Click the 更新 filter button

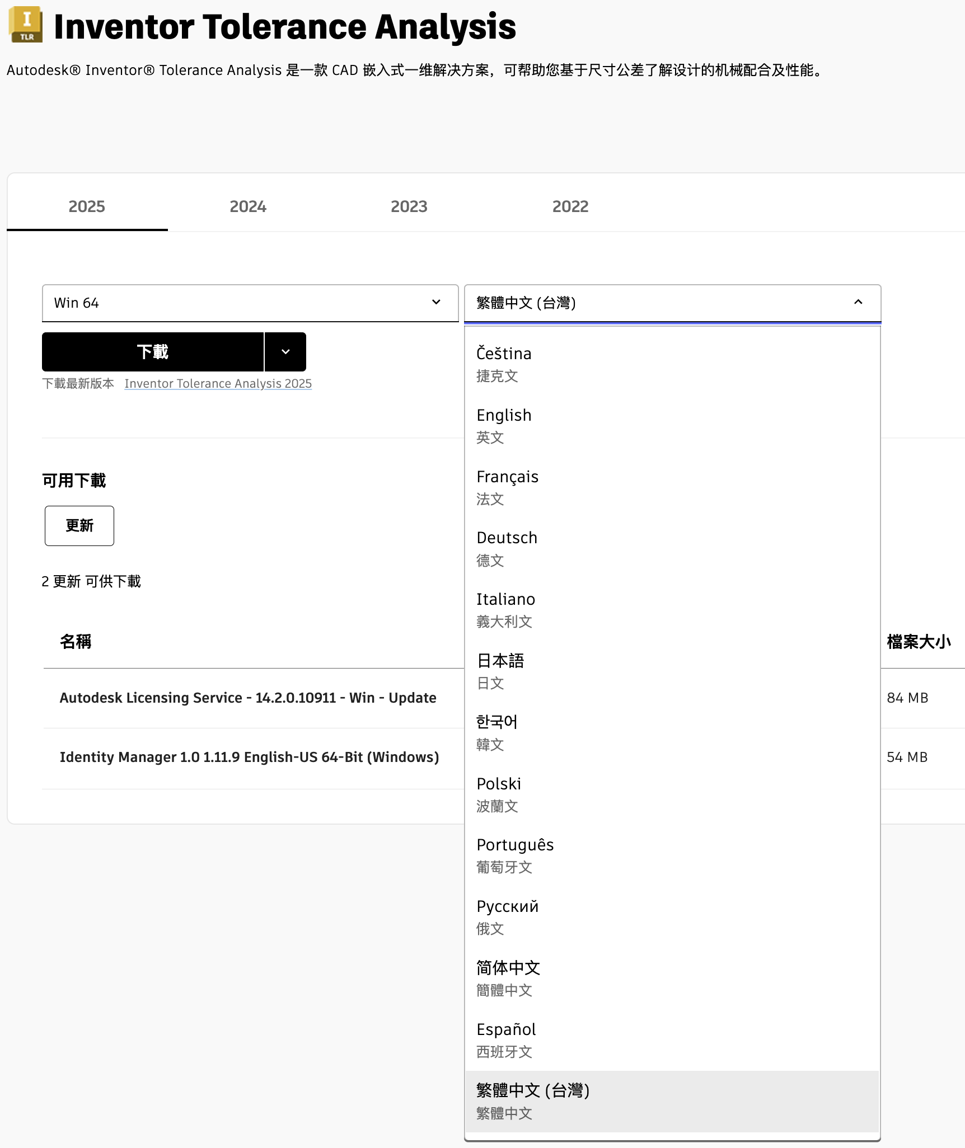tap(79, 526)
